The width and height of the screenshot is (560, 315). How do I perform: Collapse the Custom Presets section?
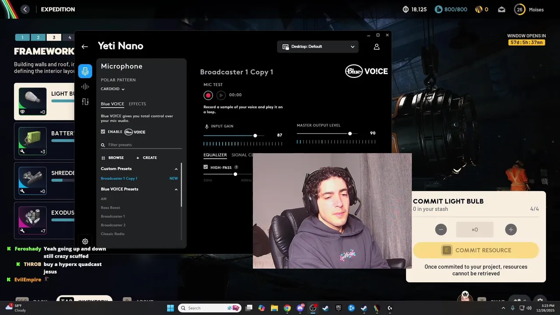pyautogui.click(x=176, y=169)
